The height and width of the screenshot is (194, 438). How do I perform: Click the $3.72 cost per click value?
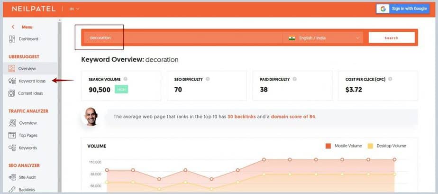pyautogui.click(x=354, y=90)
